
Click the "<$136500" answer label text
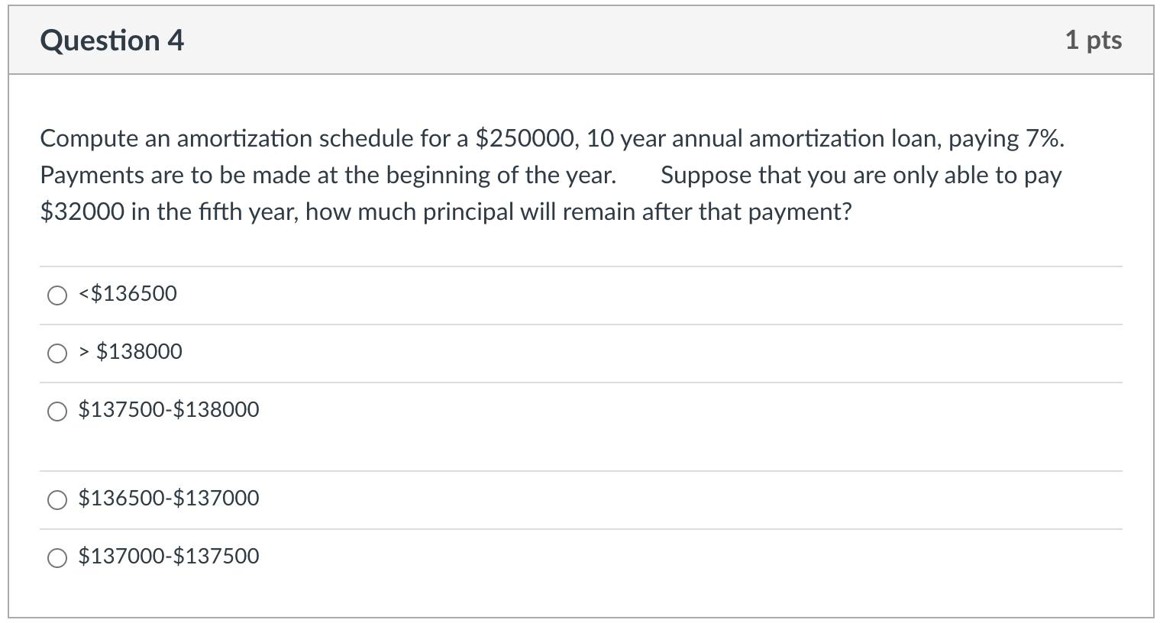(x=127, y=294)
